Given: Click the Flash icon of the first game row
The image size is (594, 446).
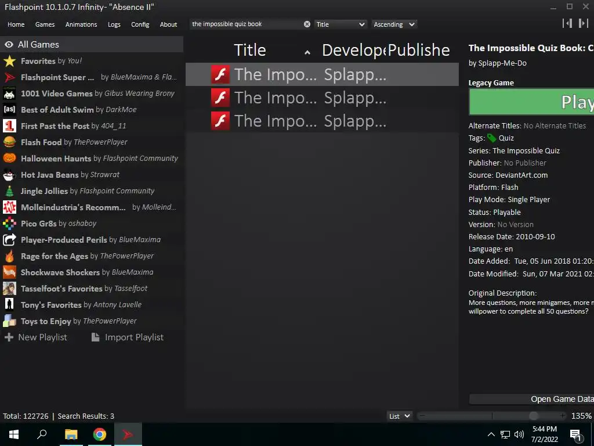Looking at the screenshot, I should 220,74.
